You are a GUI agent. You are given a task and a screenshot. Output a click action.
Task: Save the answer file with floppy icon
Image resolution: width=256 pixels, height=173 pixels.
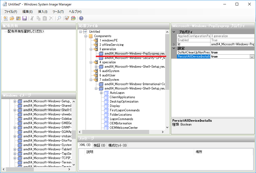pyautogui.click(x=25, y=18)
